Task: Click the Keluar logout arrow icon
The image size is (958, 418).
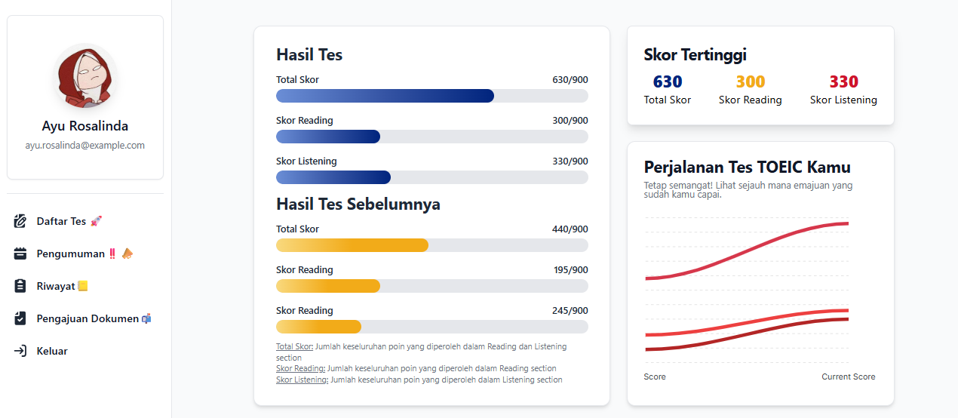Action: (20, 351)
